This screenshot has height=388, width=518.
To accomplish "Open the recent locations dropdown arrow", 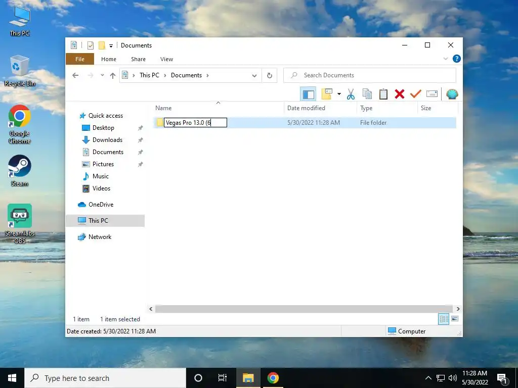I will point(102,75).
